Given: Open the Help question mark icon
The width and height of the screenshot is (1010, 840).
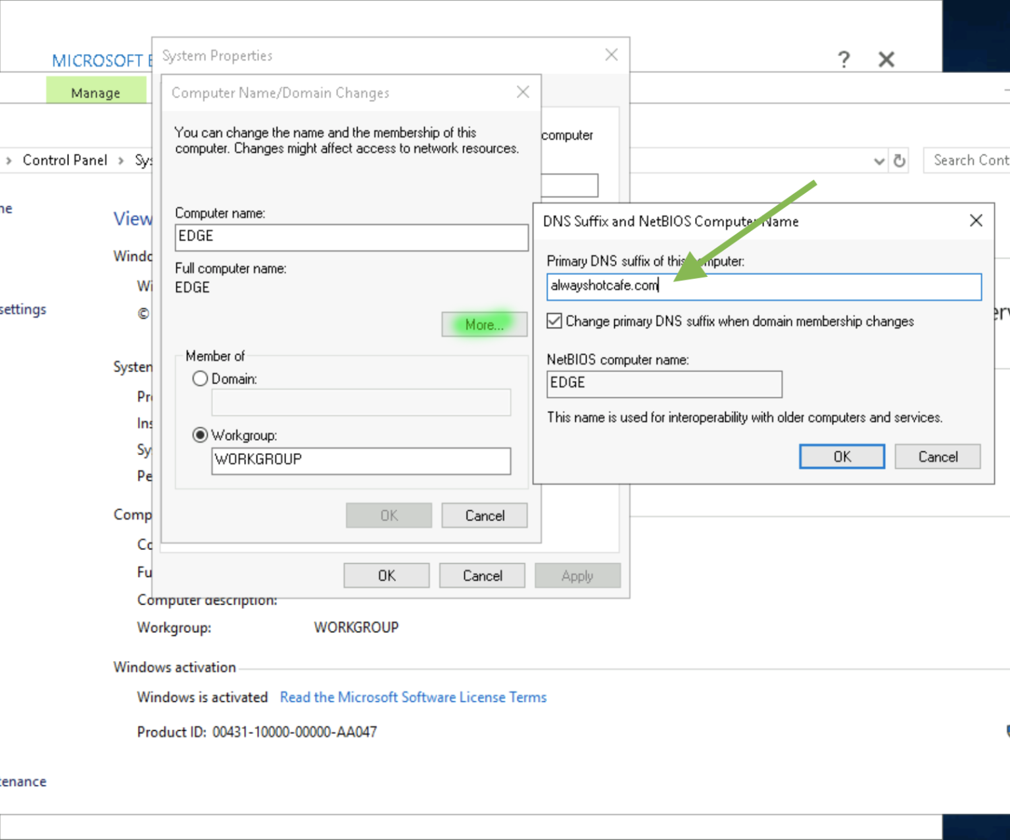Looking at the screenshot, I should 844,59.
